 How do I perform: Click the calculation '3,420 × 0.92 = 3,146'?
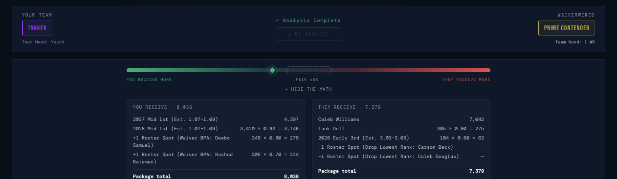coord(269,129)
